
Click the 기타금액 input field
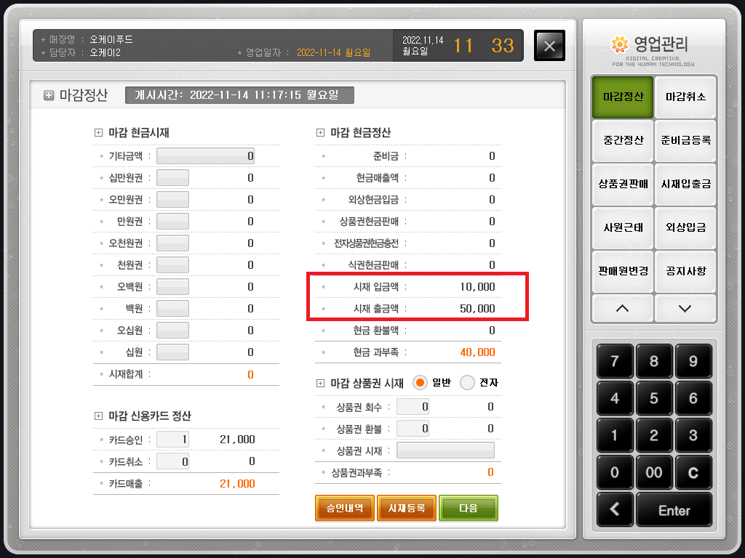pyautogui.click(x=205, y=155)
